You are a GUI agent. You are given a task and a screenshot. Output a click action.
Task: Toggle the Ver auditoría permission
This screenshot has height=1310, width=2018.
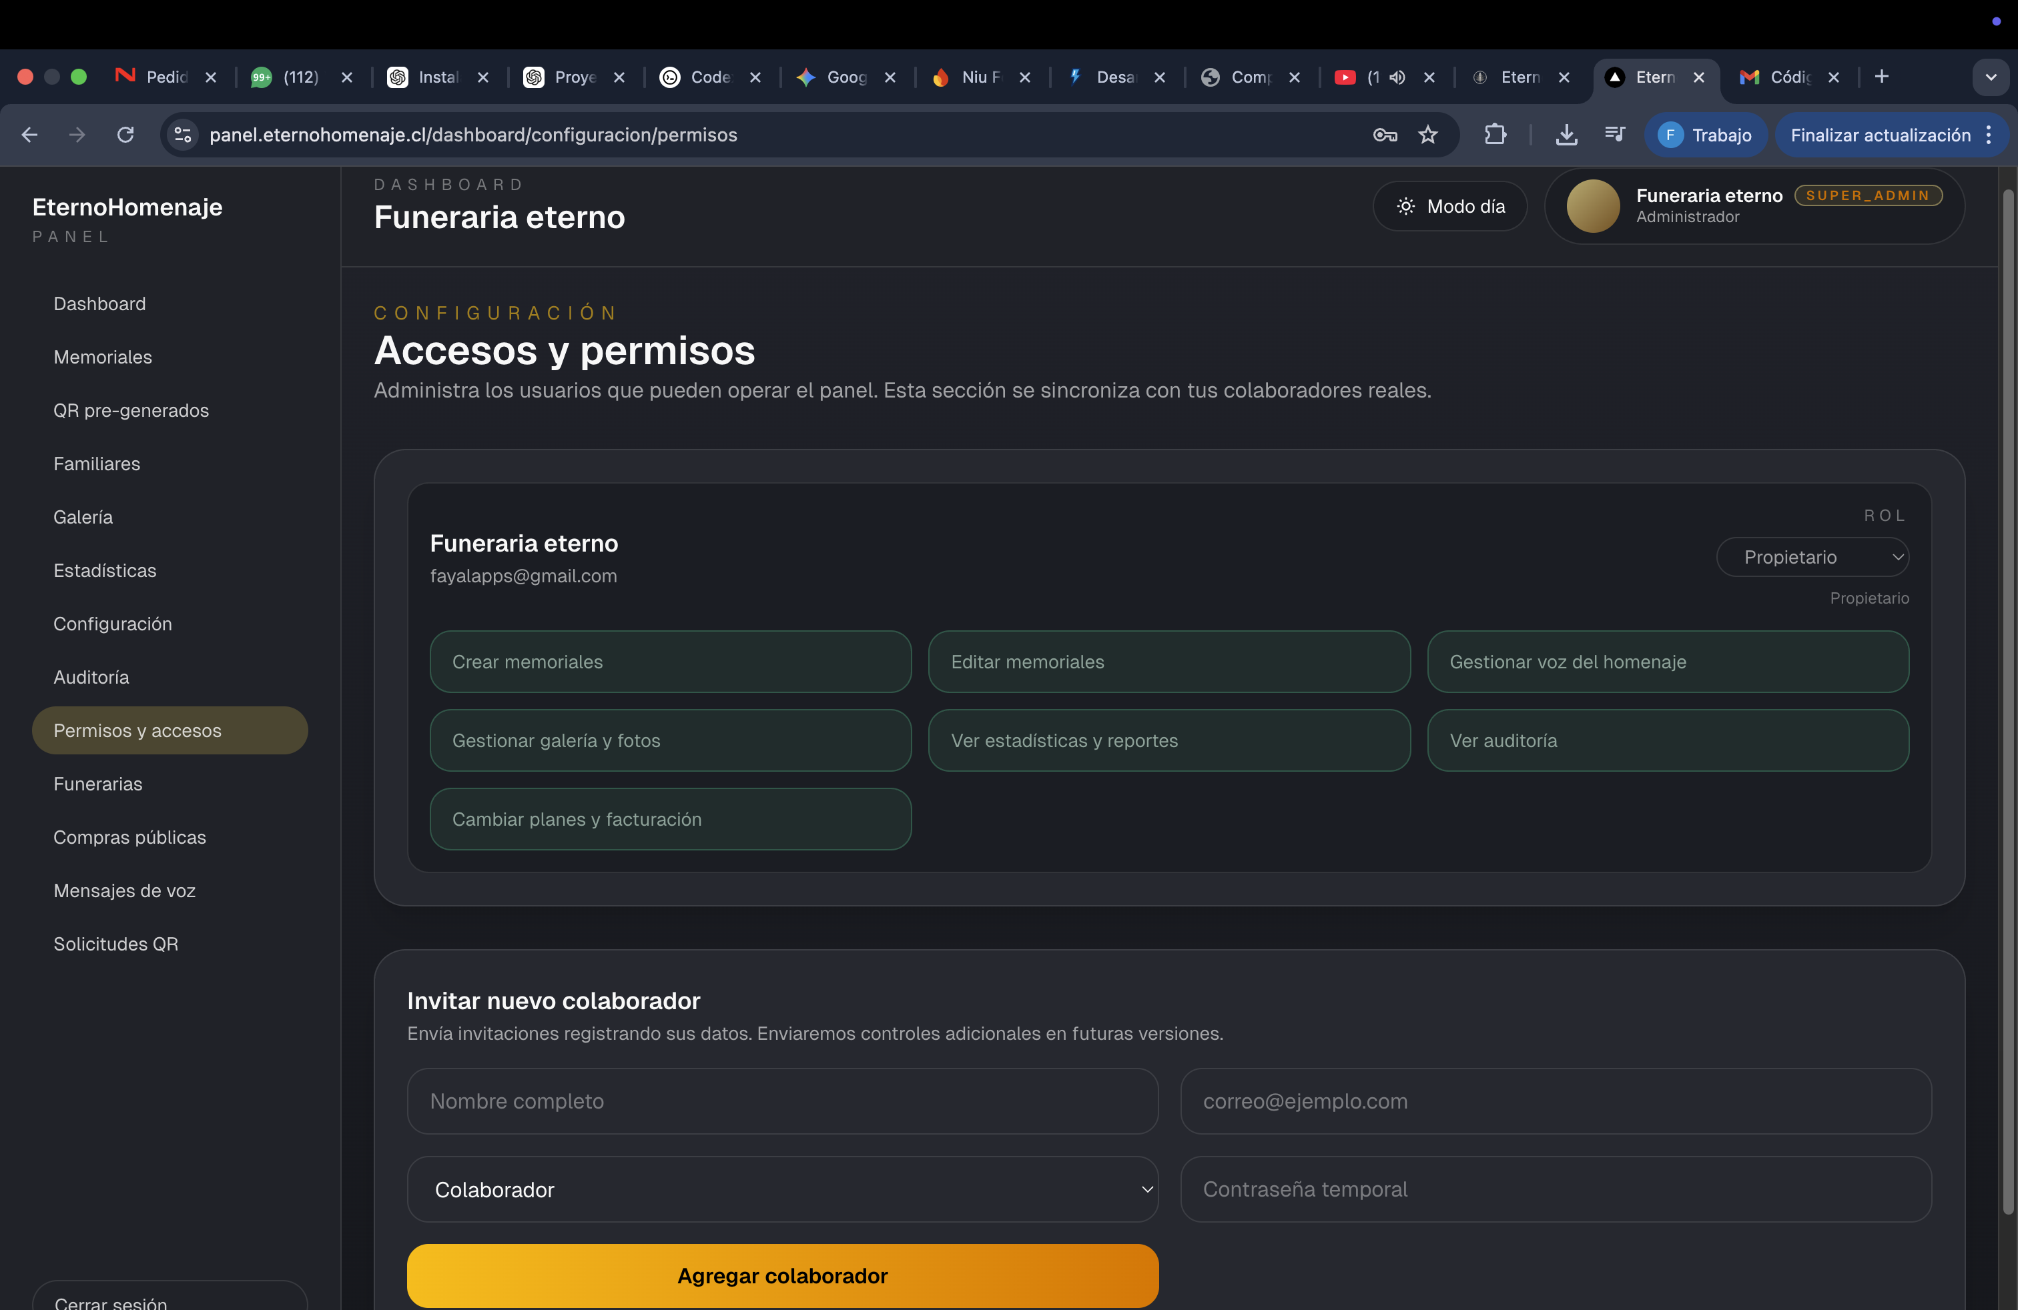pyautogui.click(x=1667, y=740)
